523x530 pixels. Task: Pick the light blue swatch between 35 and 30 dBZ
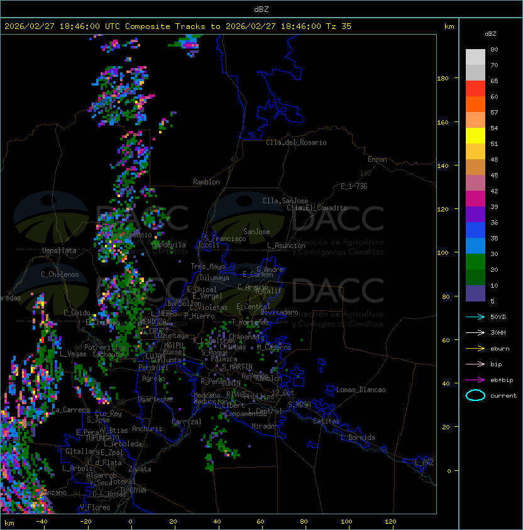click(x=475, y=246)
